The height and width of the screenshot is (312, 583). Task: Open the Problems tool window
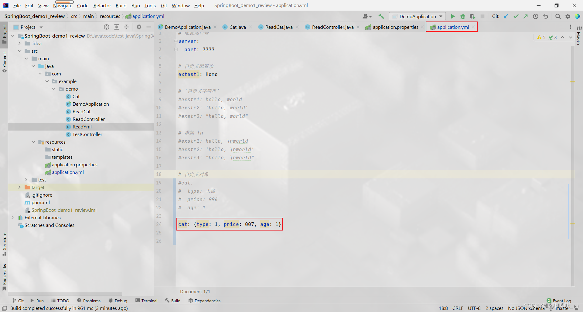(89, 301)
